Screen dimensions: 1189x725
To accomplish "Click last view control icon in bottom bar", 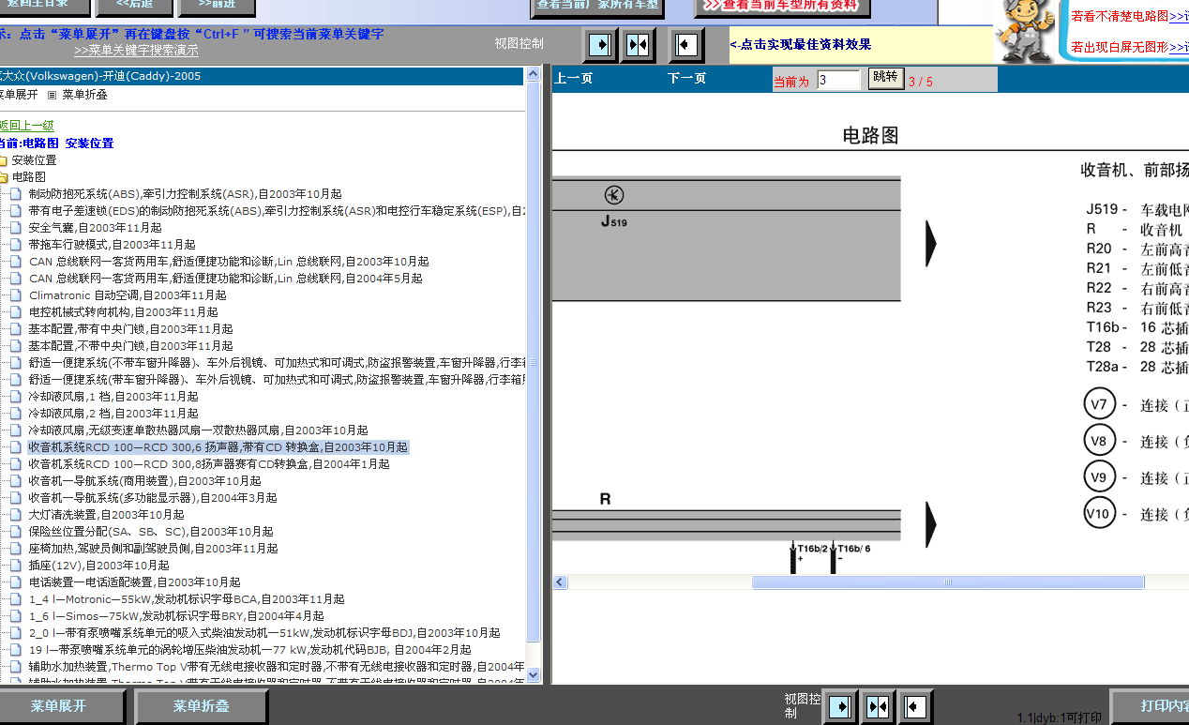I will (915, 705).
